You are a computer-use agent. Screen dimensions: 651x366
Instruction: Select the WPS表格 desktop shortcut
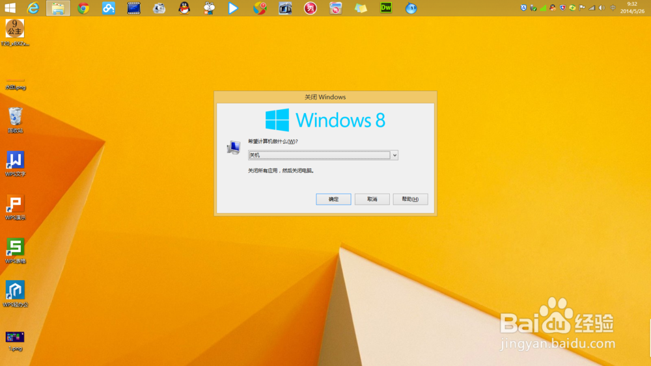[16, 251]
